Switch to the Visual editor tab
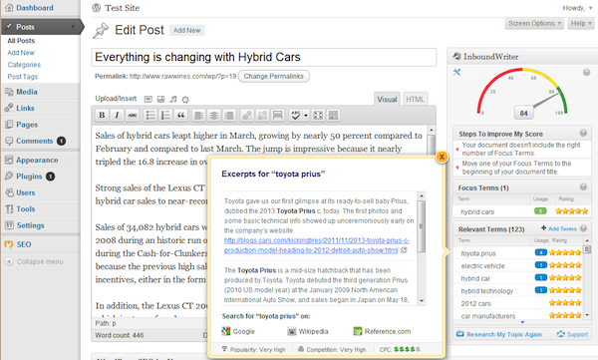 pos(387,100)
